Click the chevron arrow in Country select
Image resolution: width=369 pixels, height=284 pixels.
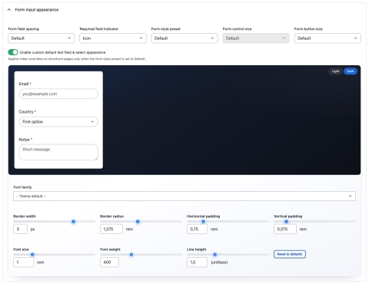[92, 122]
